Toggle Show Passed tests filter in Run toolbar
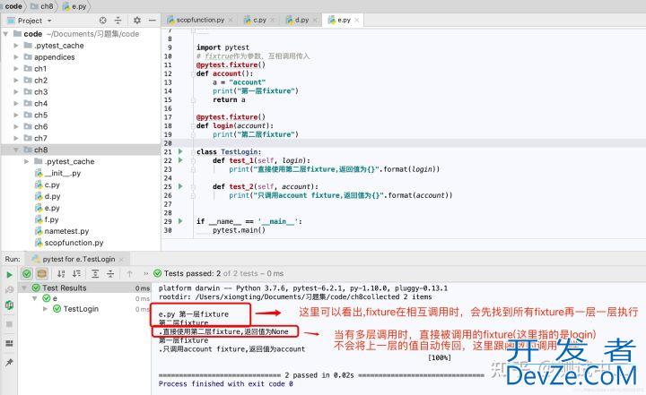Viewport: 646px width, 395px height. point(27,273)
